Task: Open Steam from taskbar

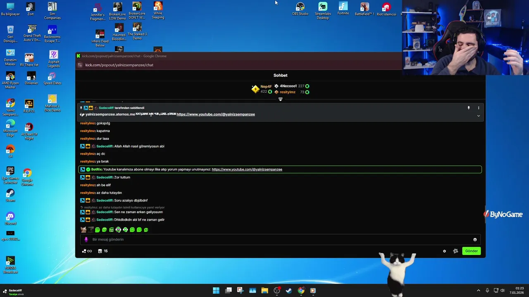Action: pos(289,290)
